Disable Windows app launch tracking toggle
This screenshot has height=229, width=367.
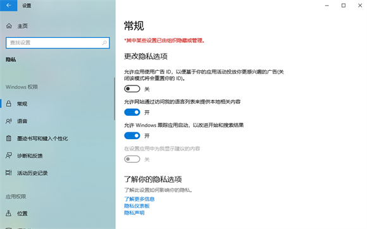[132, 135]
